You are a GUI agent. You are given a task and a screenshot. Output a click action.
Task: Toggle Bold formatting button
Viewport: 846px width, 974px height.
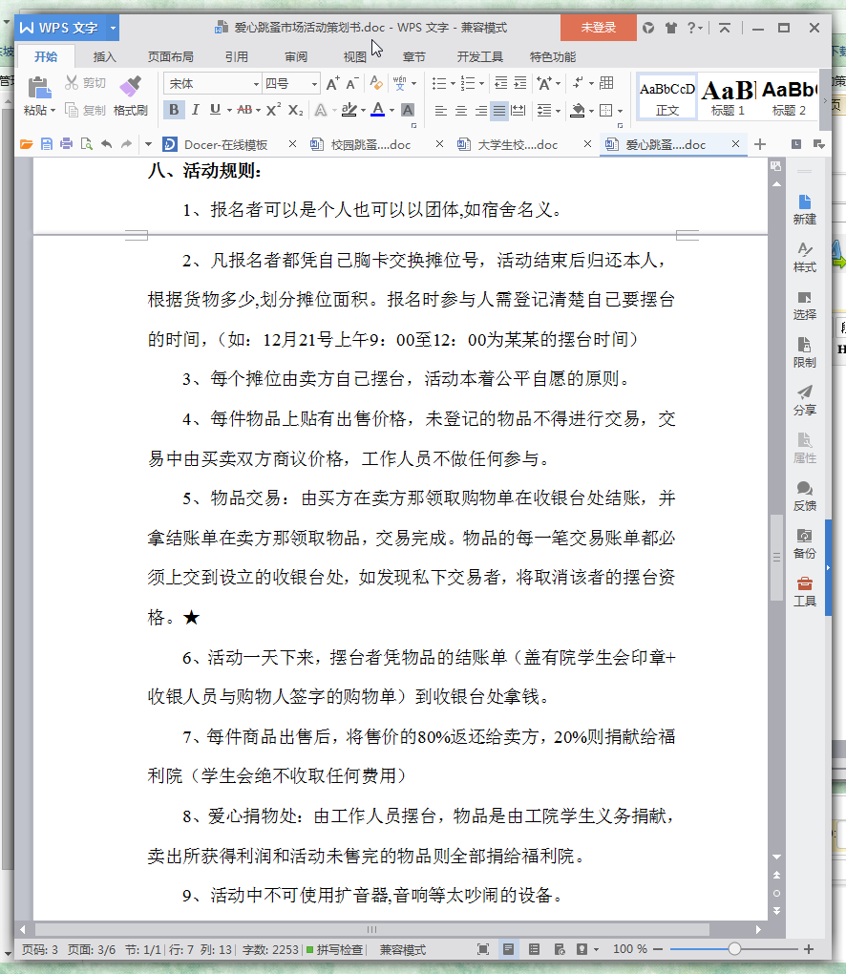point(174,110)
